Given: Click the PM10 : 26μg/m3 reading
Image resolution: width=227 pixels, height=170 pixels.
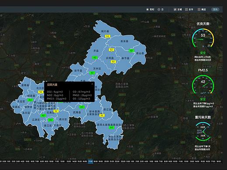Looking at the screenshot, I should [82, 95].
